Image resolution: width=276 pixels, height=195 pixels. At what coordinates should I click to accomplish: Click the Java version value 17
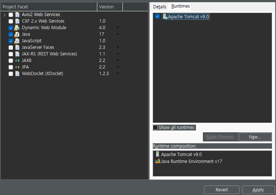(x=102, y=34)
